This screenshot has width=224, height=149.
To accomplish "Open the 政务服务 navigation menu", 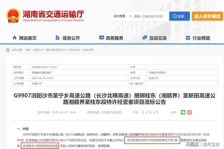I will point(114,38).
